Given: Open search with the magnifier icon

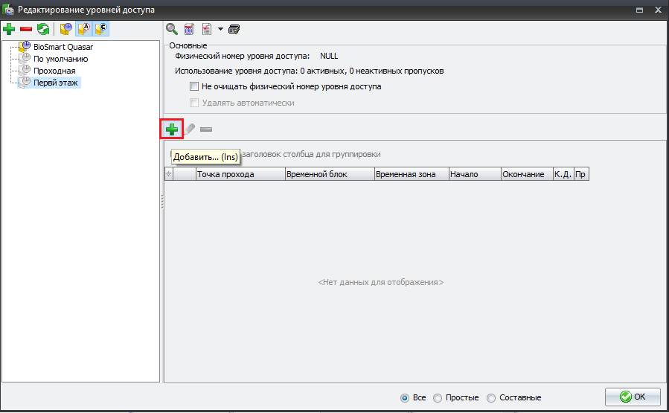Looking at the screenshot, I should 172,29.
